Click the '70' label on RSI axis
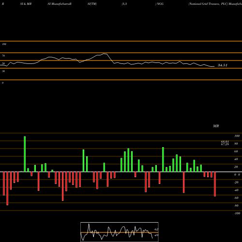242x242 pixels. click(3, 56)
